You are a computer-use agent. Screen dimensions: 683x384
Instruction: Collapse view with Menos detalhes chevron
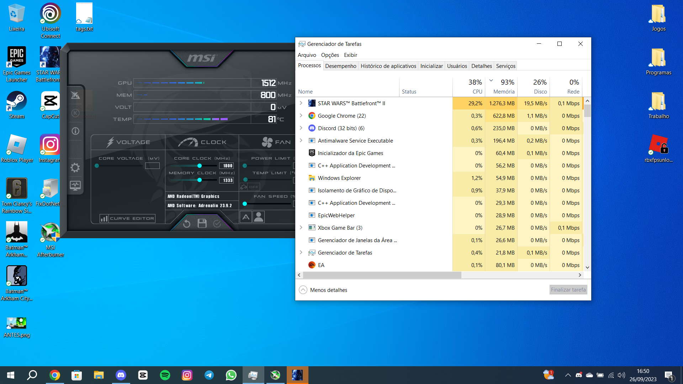click(303, 290)
